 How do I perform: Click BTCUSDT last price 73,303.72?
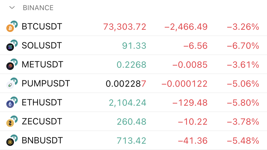point(125,27)
